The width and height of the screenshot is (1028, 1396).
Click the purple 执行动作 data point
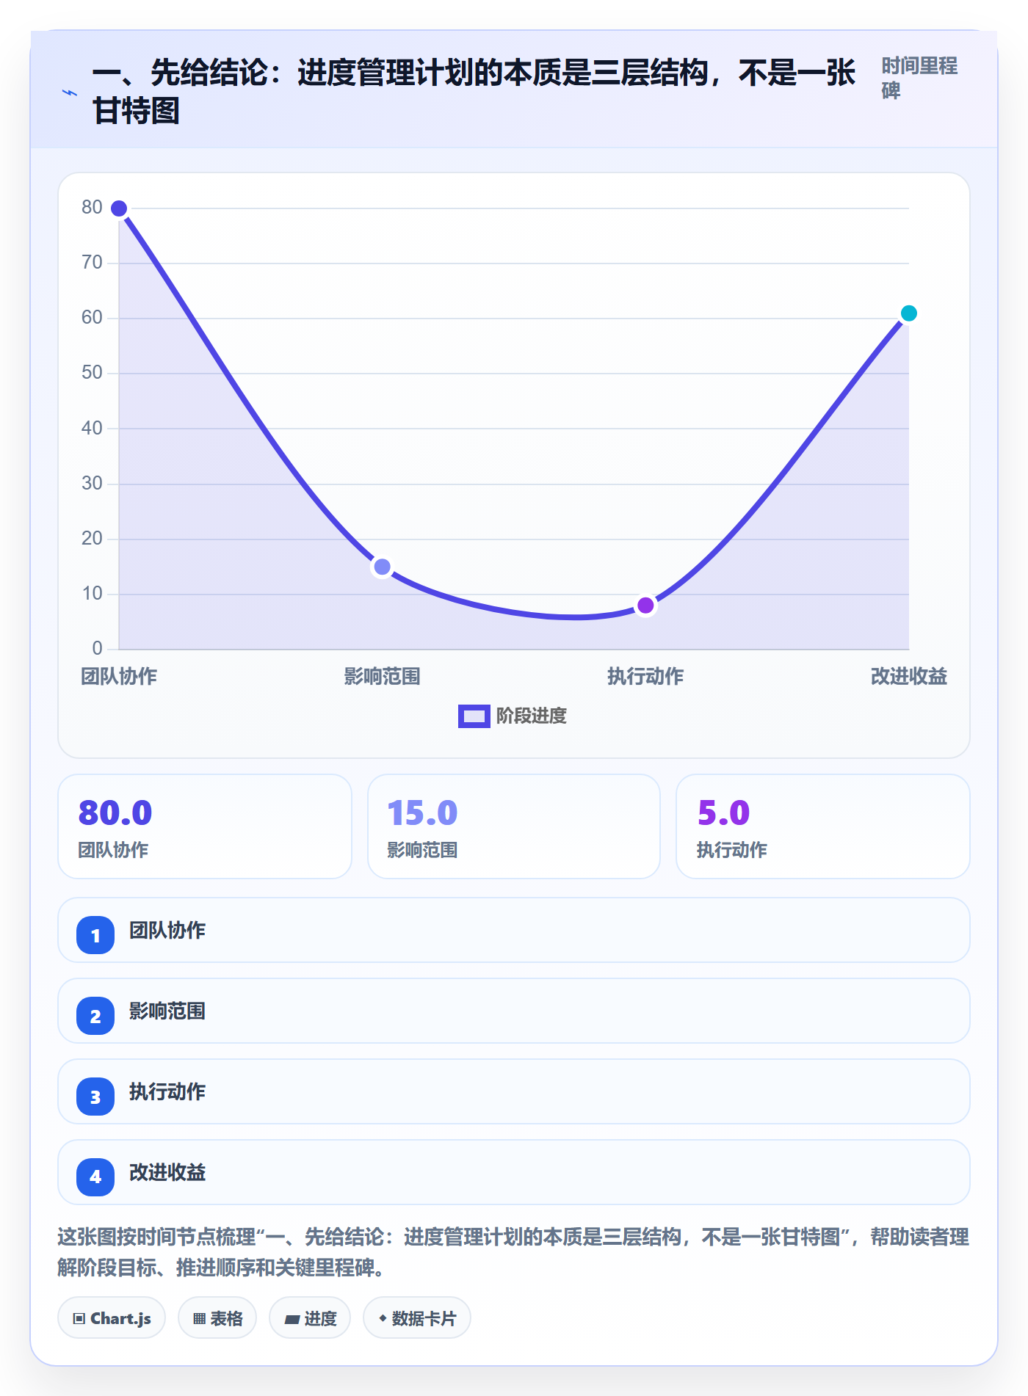pos(645,606)
